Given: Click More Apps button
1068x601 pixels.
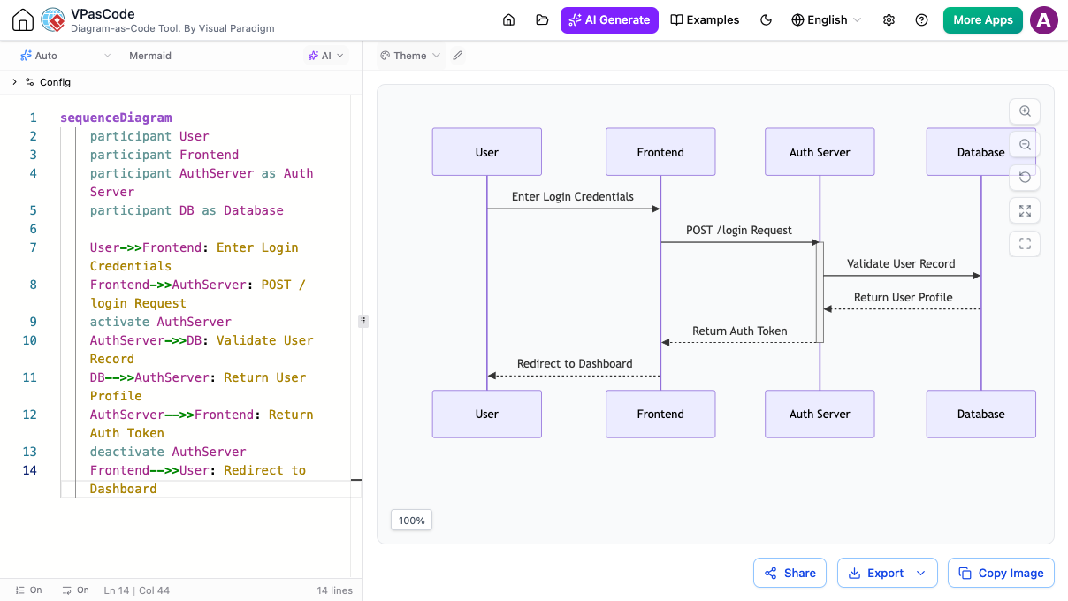Looking at the screenshot, I should coord(983,19).
